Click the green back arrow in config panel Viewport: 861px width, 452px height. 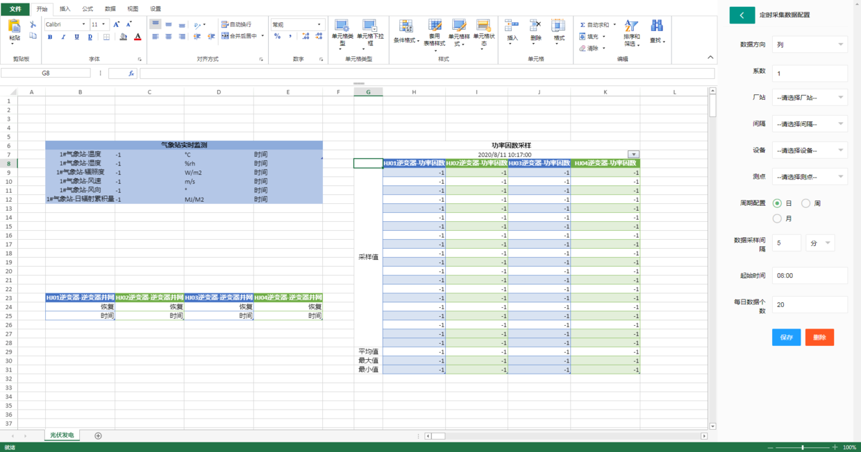click(742, 15)
